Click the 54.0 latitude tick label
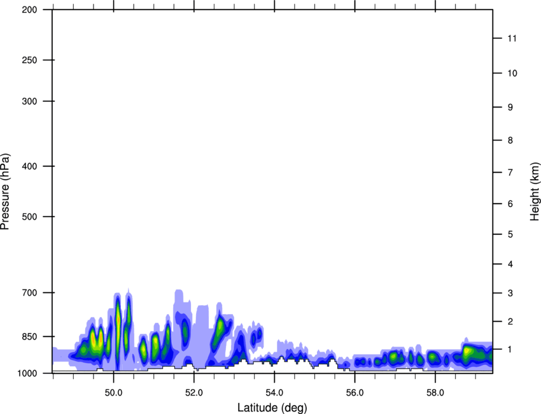This screenshot has width=541, height=414. point(274,393)
